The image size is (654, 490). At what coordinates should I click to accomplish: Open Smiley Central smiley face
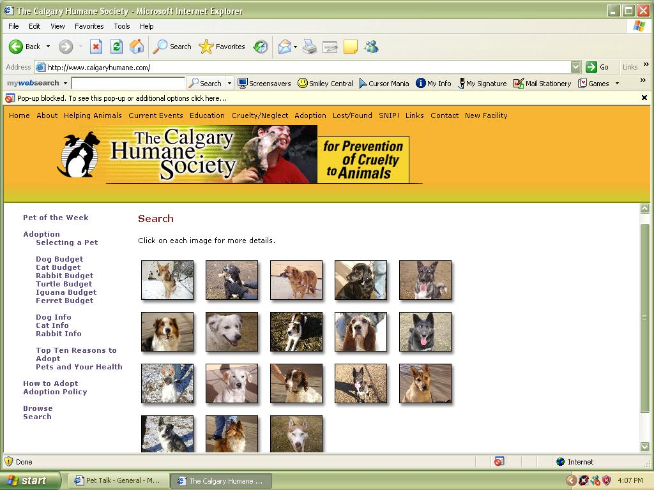click(325, 84)
